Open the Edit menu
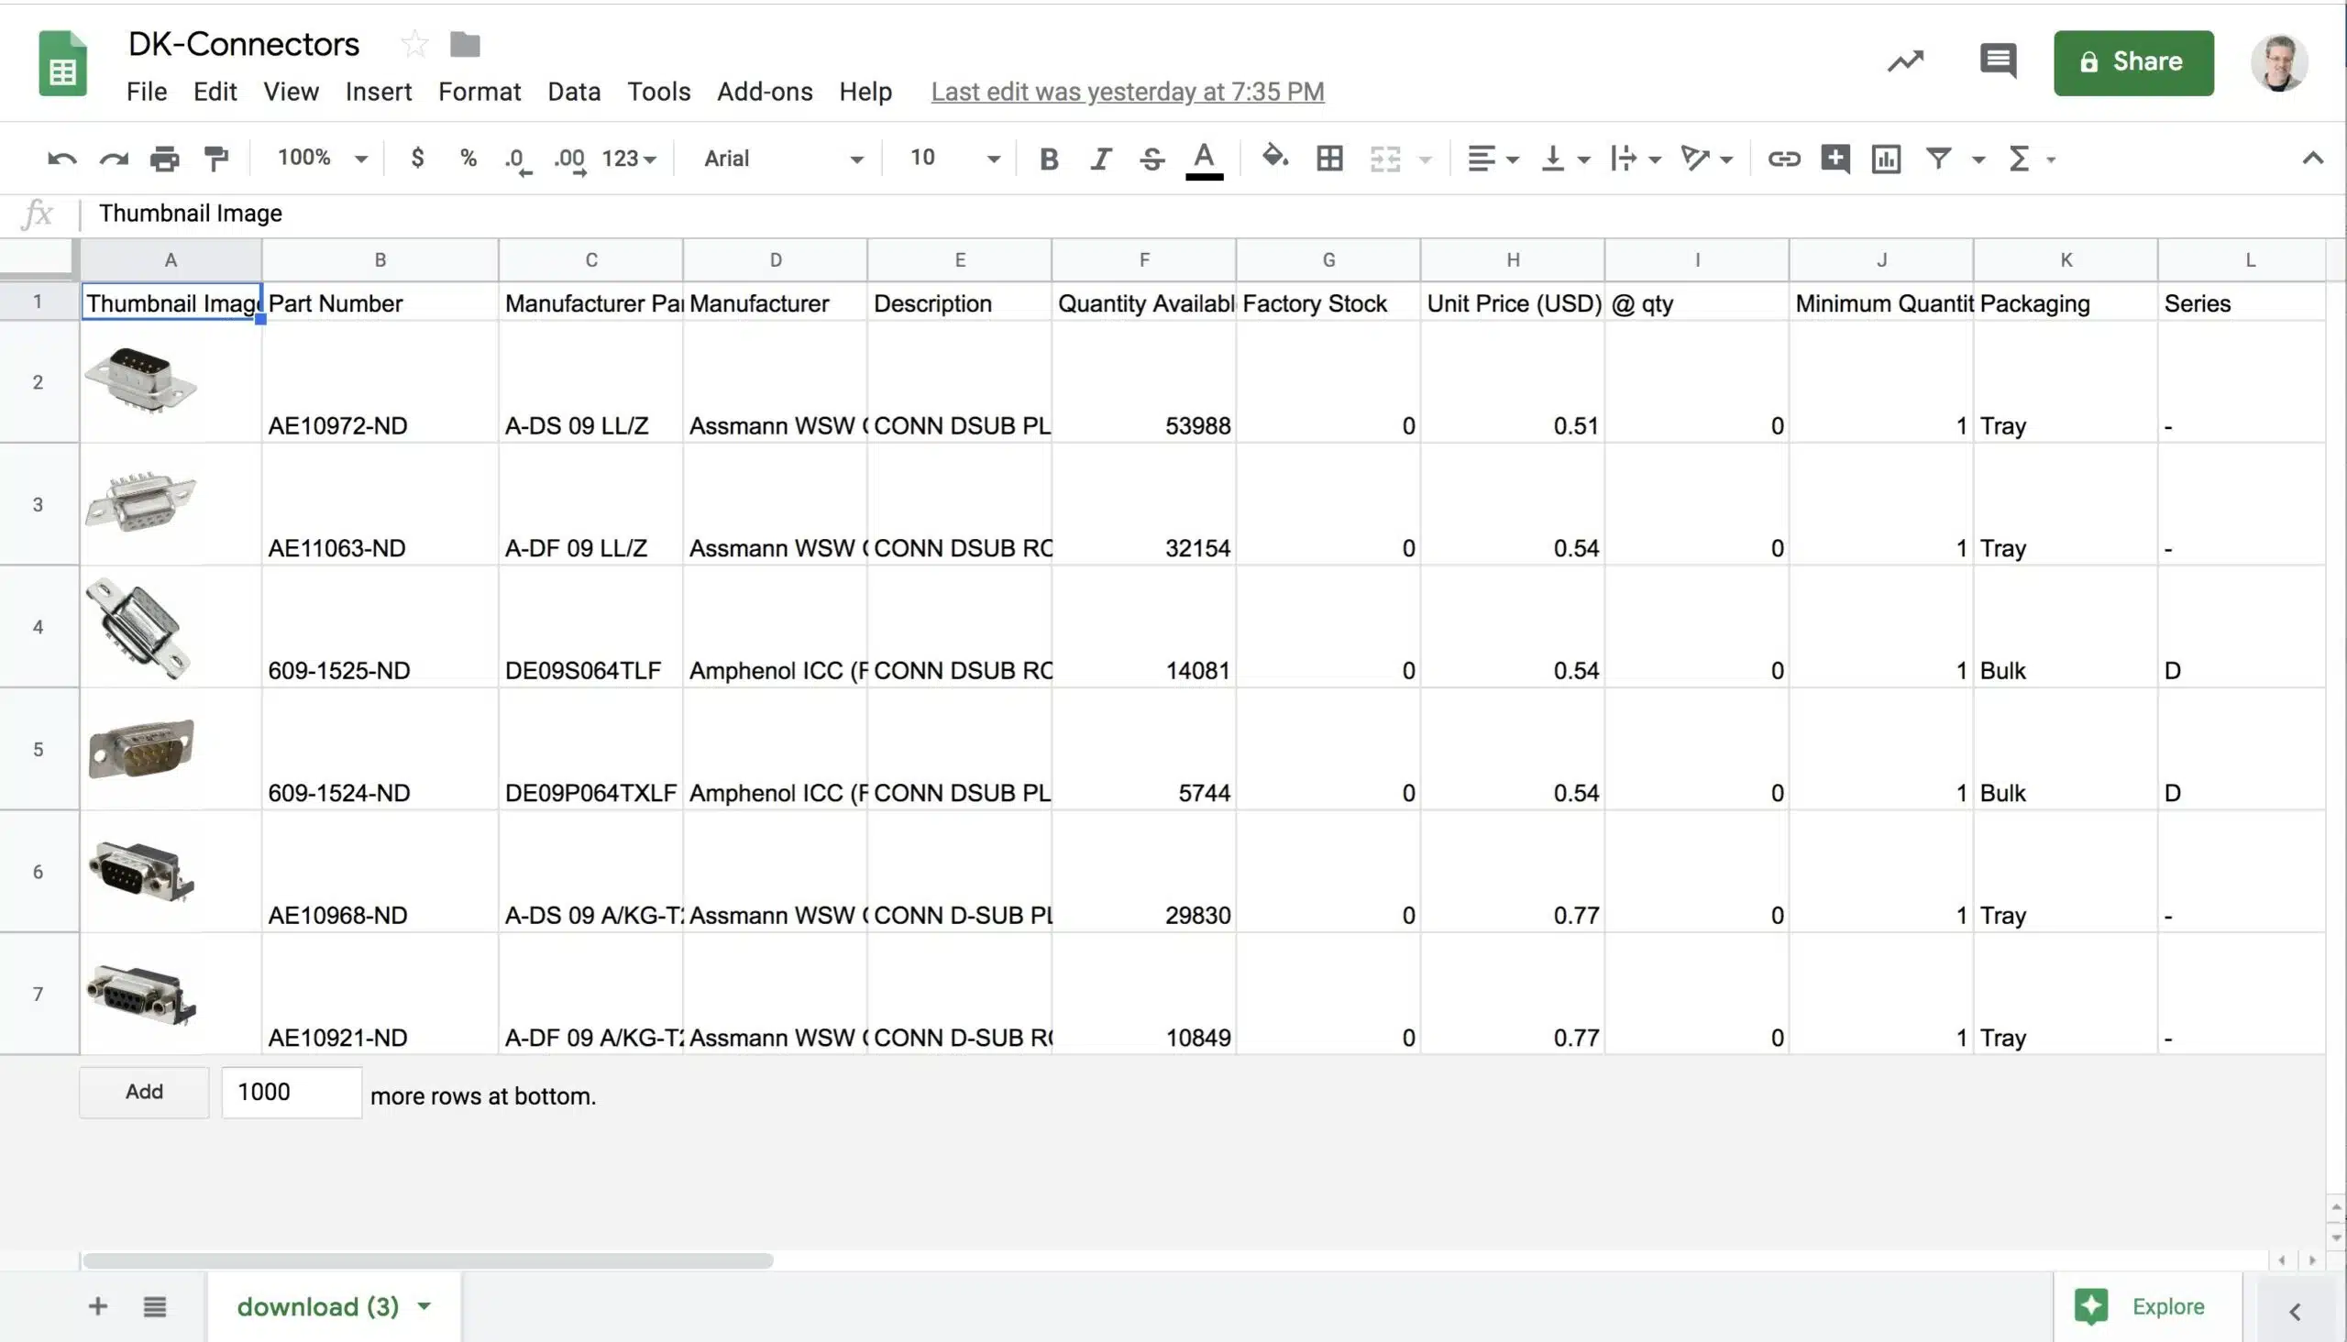2347x1342 pixels. (215, 93)
